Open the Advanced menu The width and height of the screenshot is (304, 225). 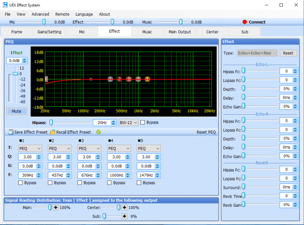40,14
